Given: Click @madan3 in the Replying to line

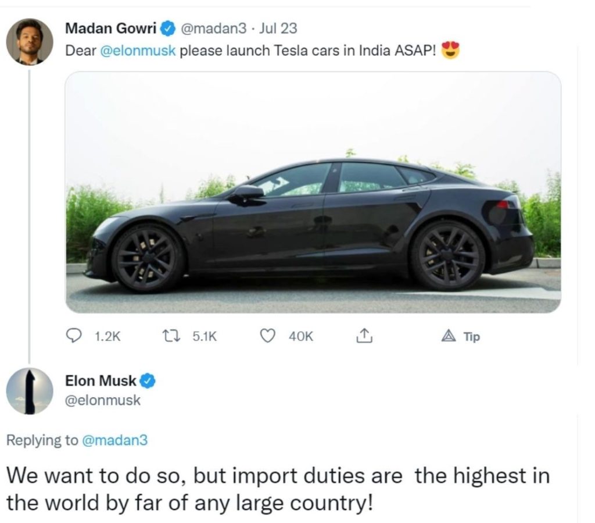Looking at the screenshot, I should click(114, 440).
